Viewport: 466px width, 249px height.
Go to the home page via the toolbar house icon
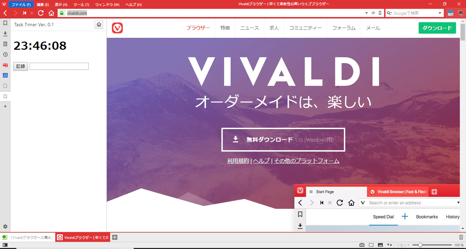[51, 13]
